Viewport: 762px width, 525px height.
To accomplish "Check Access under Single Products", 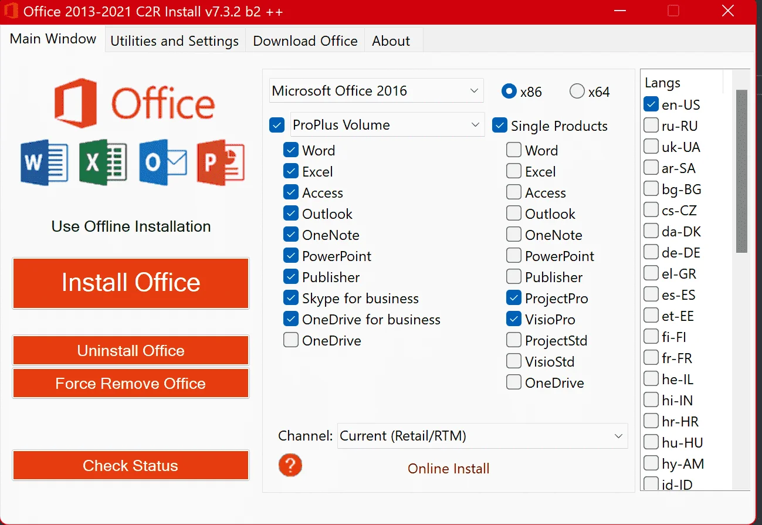I will point(514,192).
